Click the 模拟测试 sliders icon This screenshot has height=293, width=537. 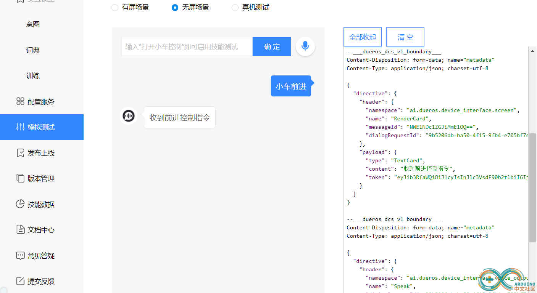tap(20, 127)
